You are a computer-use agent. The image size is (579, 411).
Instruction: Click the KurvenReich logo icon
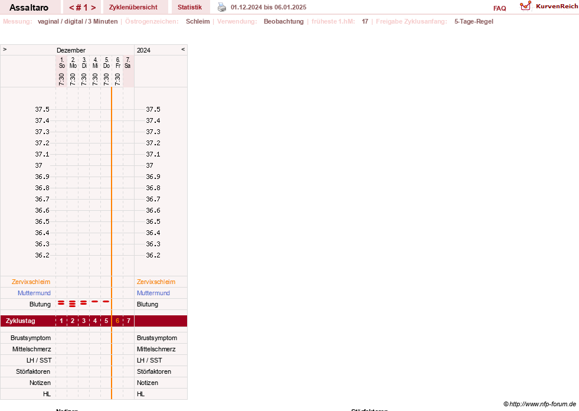point(525,6)
